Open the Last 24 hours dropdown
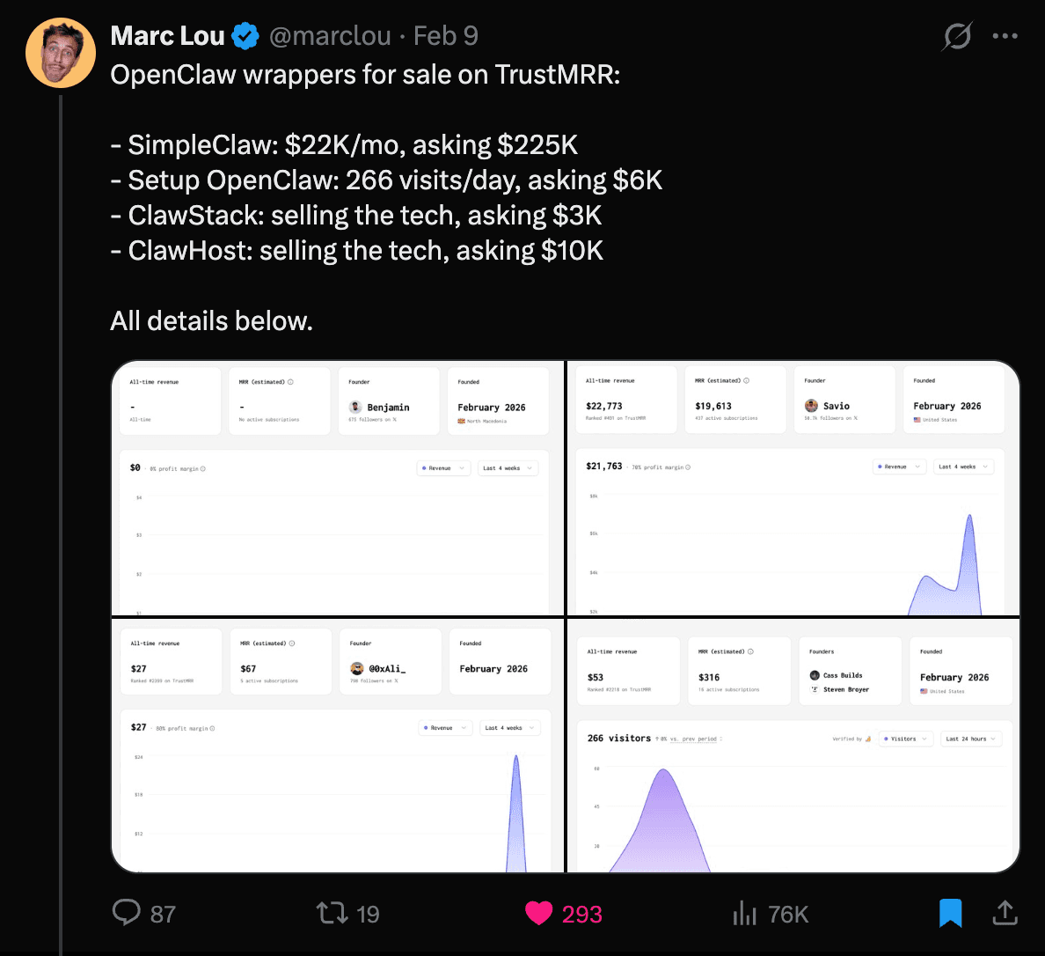This screenshot has height=956, width=1045. 971,739
